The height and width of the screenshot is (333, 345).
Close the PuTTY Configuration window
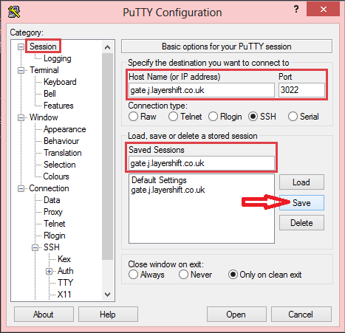[x=323, y=9]
